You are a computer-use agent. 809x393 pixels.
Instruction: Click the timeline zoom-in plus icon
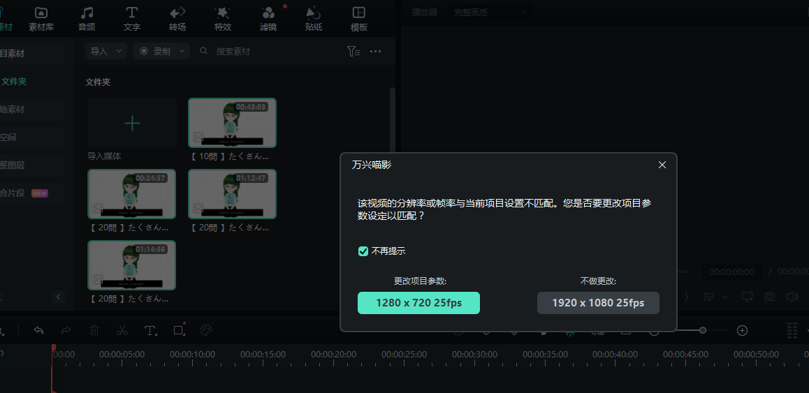[742, 331]
